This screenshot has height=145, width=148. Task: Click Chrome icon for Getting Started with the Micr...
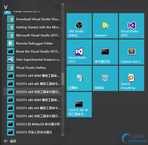point(11,27)
